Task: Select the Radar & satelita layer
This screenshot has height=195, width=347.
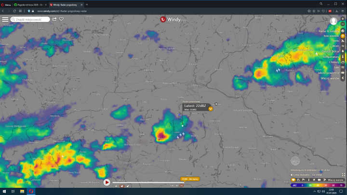Action: [x=329, y=31]
